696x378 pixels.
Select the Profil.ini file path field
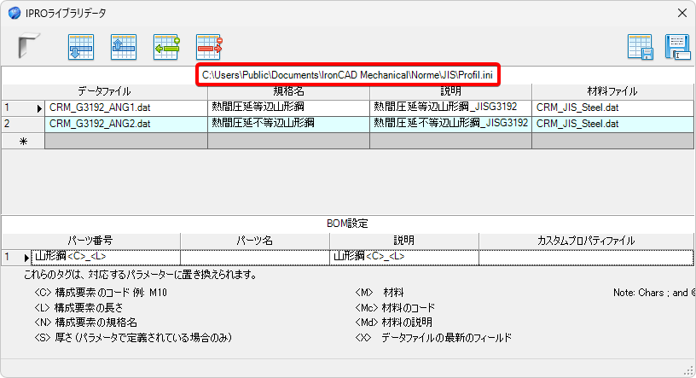click(x=347, y=75)
